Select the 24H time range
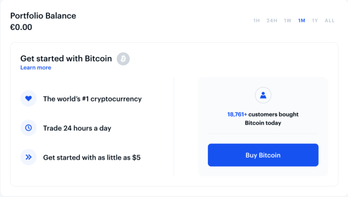Image resolution: width=348 pixels, height=197 pixels. click(x=272, y=21)
